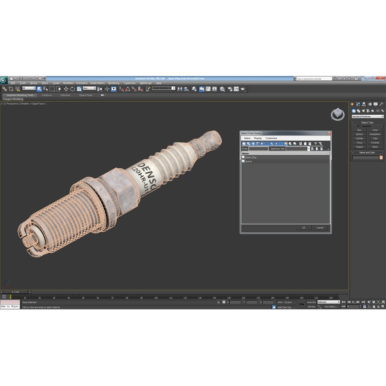The width and height of the screenshot is (386, 386).
Task: Collapse the Name and Color rollout
Action: (x=367, y=152)
